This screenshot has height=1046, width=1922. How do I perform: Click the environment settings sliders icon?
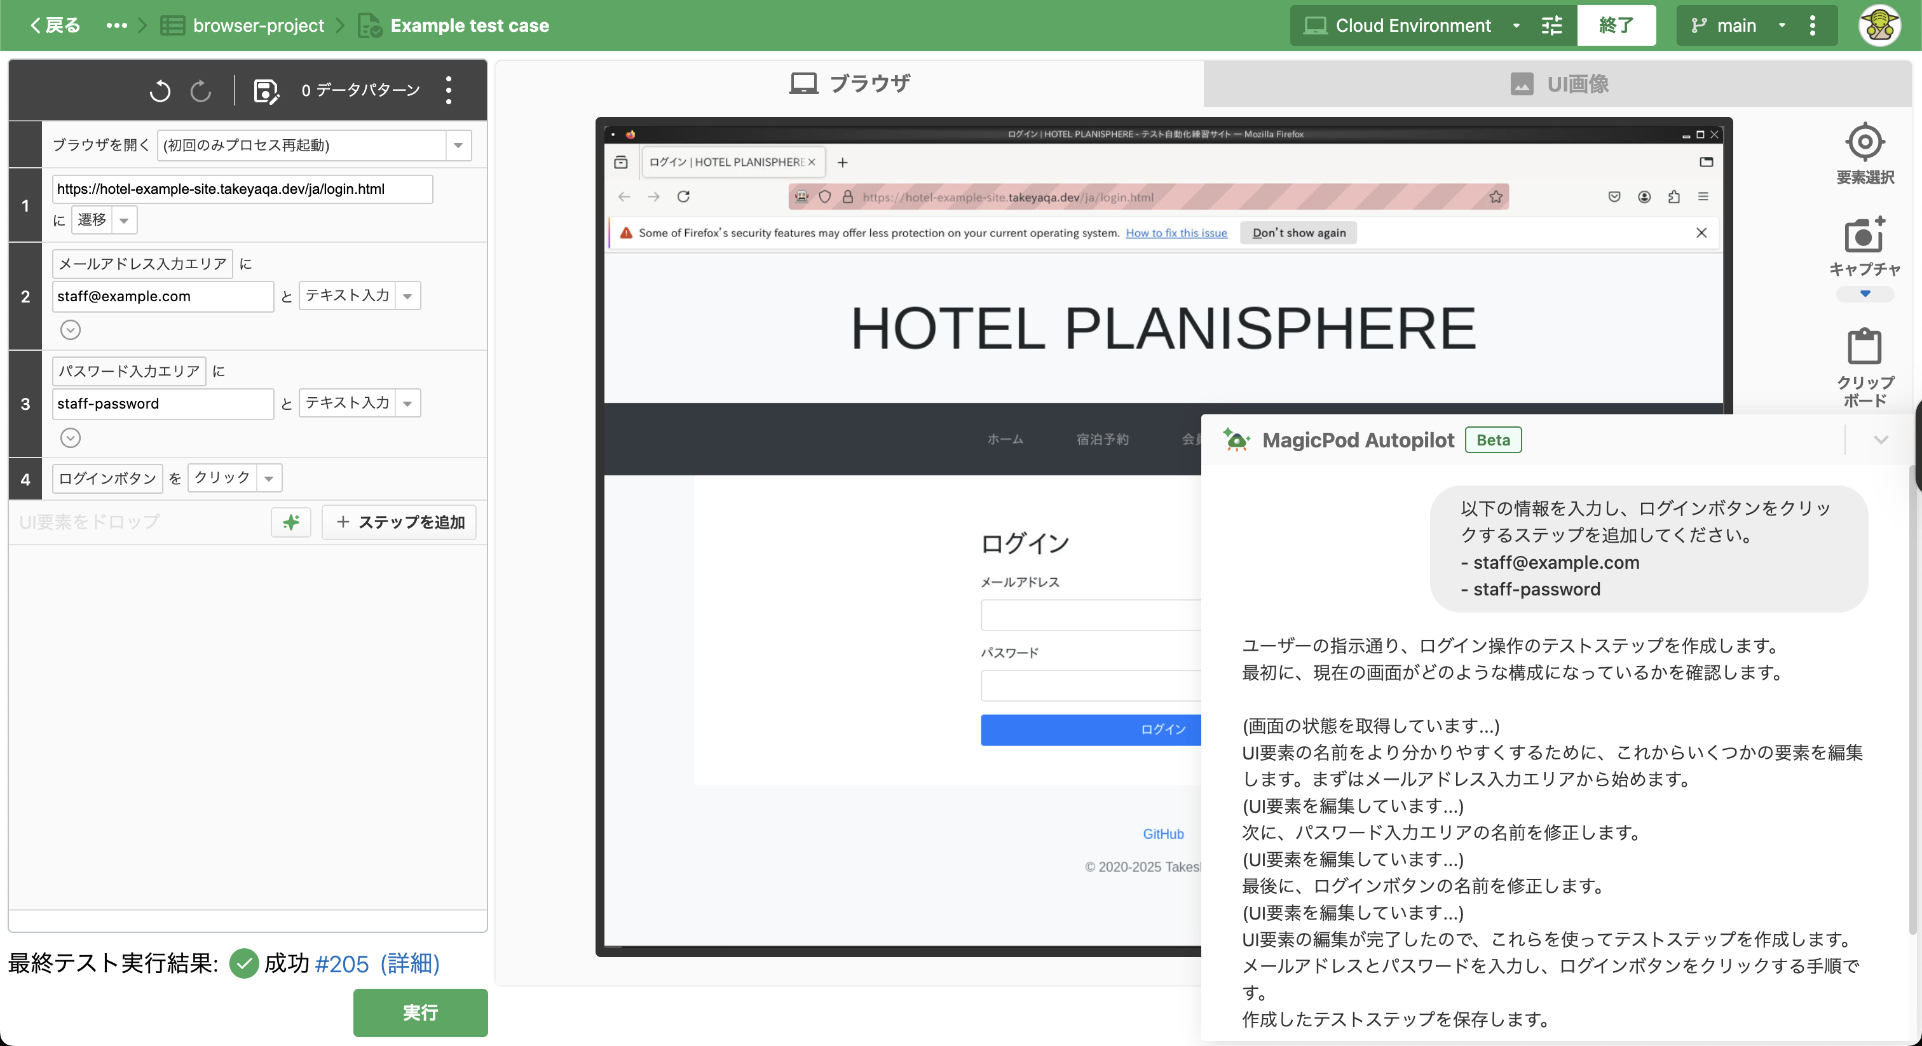coord(1552,25)
